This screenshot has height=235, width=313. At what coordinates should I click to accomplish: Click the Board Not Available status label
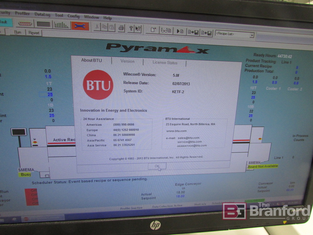tap(263, 166)
